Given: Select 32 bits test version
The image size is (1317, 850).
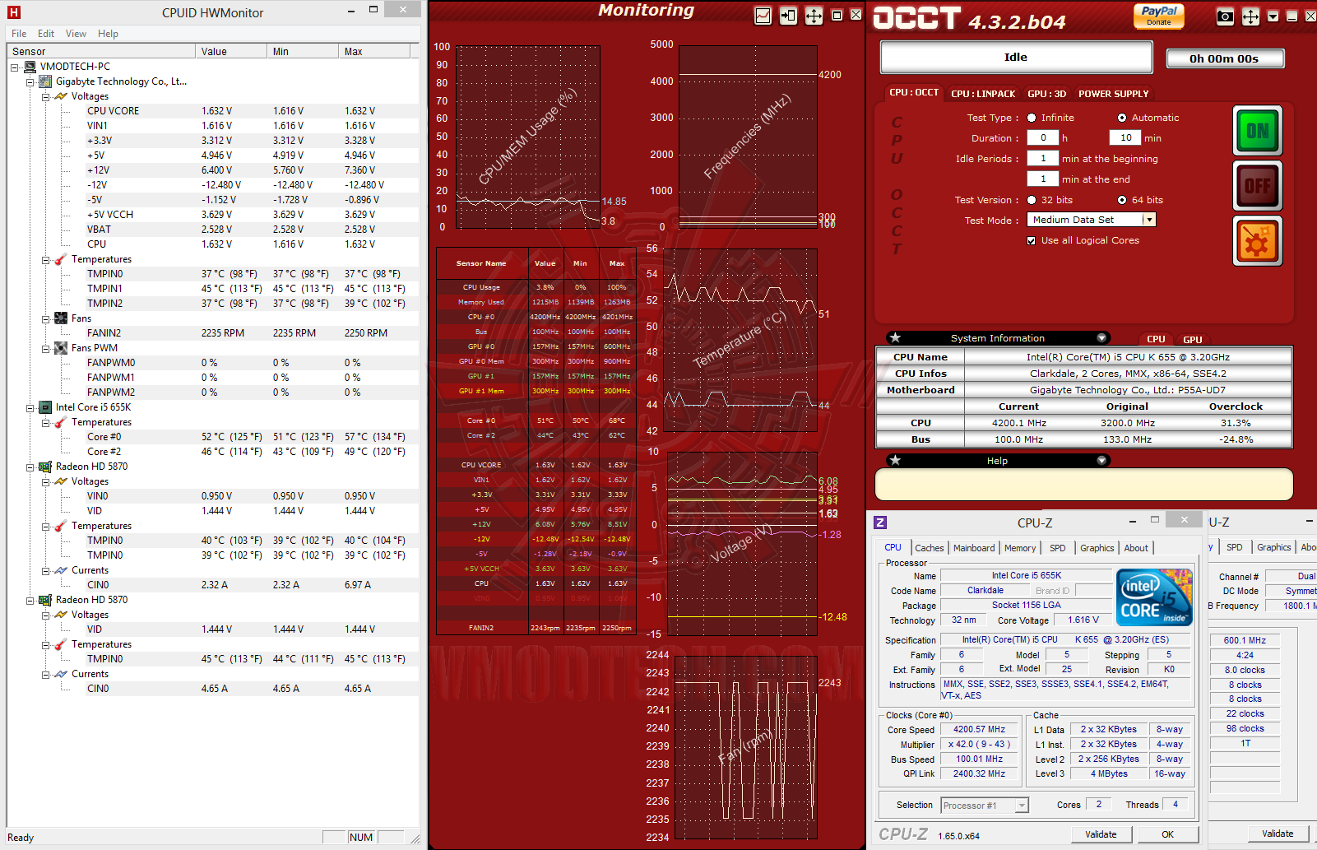Looking at the screenshot, I should (1032, 200).
